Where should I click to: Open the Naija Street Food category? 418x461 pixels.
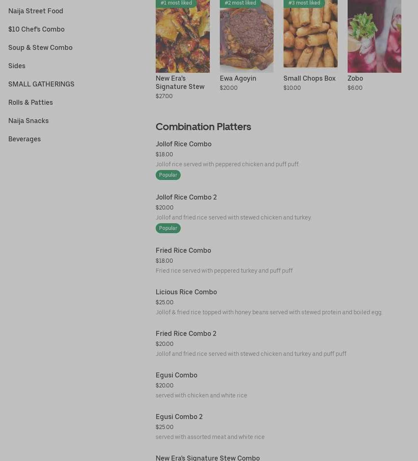36,11
